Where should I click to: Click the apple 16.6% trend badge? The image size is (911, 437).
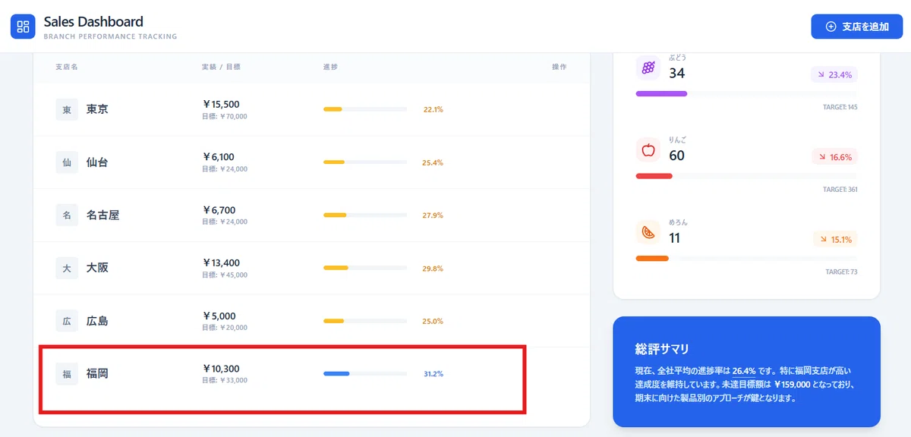tap(834, 157)
